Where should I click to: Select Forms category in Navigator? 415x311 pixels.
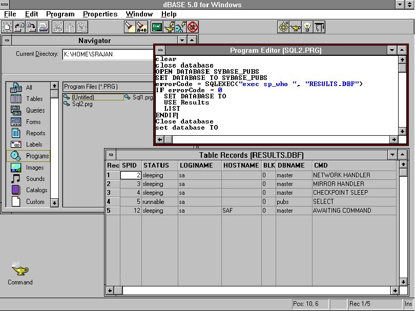[28, 122]
